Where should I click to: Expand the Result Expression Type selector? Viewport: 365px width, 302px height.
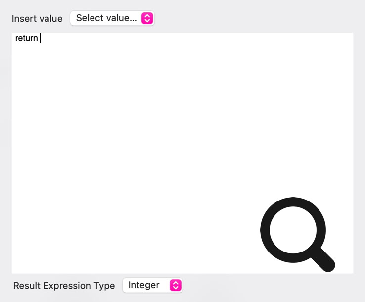click(152, 285)
